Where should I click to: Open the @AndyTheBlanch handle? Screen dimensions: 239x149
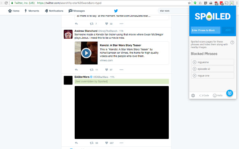(108, 31)
